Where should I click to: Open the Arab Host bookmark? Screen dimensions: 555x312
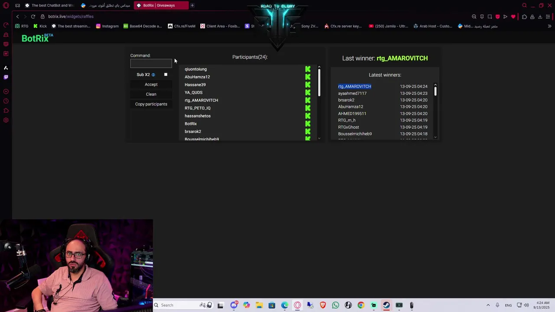click(433, 26)
